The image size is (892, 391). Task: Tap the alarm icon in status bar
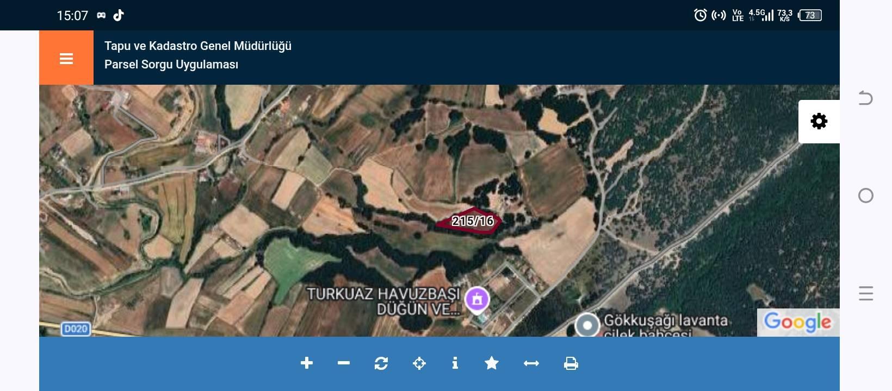pos(701,15)
